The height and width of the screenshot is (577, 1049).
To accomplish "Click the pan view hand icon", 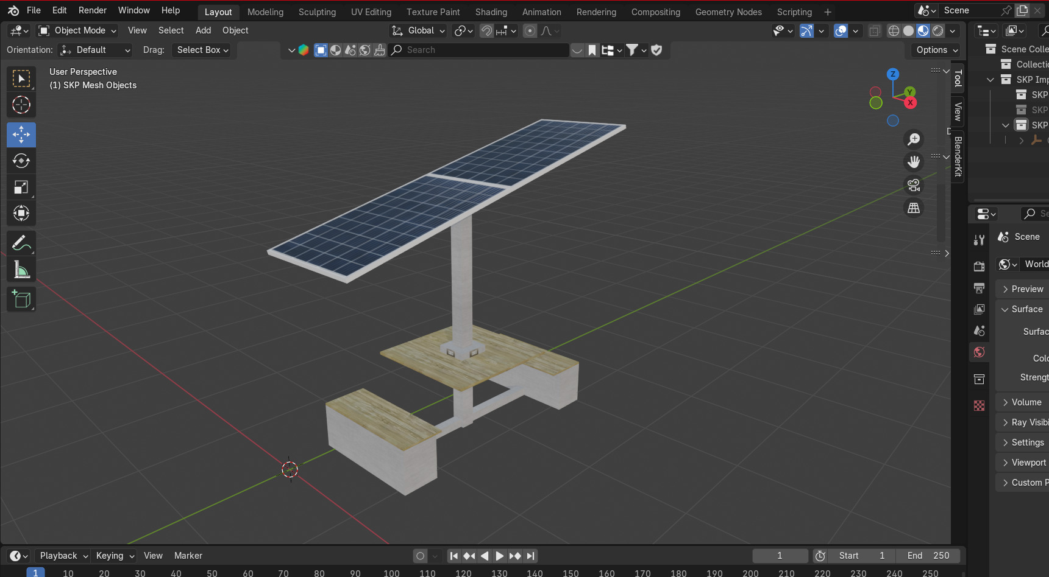I will [x=914, y=162].
